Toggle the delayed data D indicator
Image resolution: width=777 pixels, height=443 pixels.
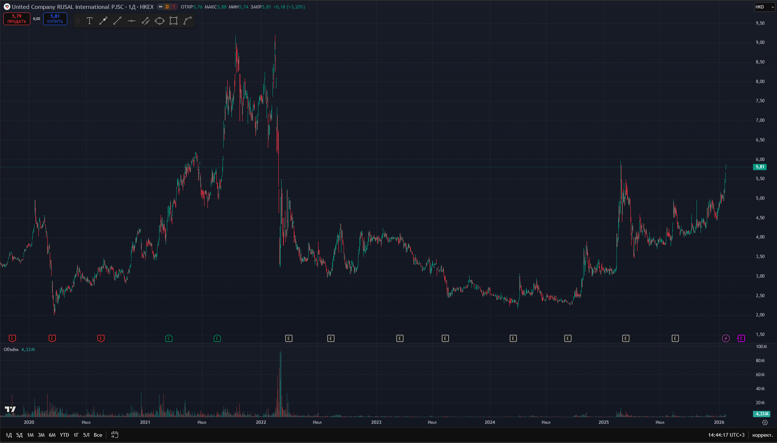(x=167, y=7)
